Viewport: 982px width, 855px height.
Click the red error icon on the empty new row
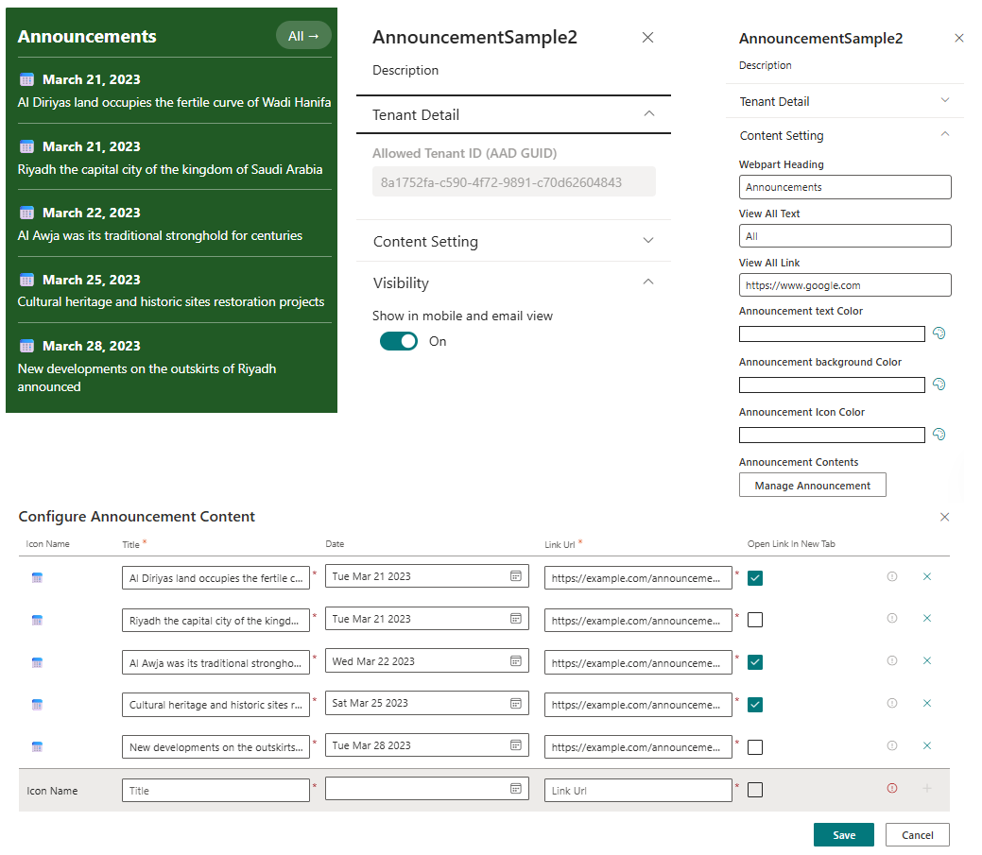click(x=892, y=788)
